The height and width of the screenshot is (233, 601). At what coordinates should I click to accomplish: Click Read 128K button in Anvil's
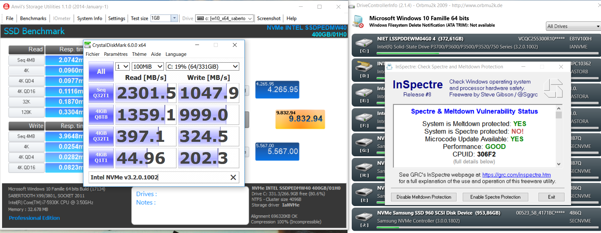click(x=26, y=112)
